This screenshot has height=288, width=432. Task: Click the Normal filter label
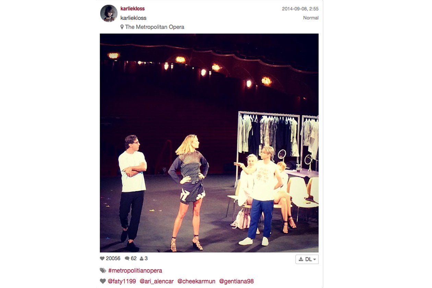click(311, 18)
